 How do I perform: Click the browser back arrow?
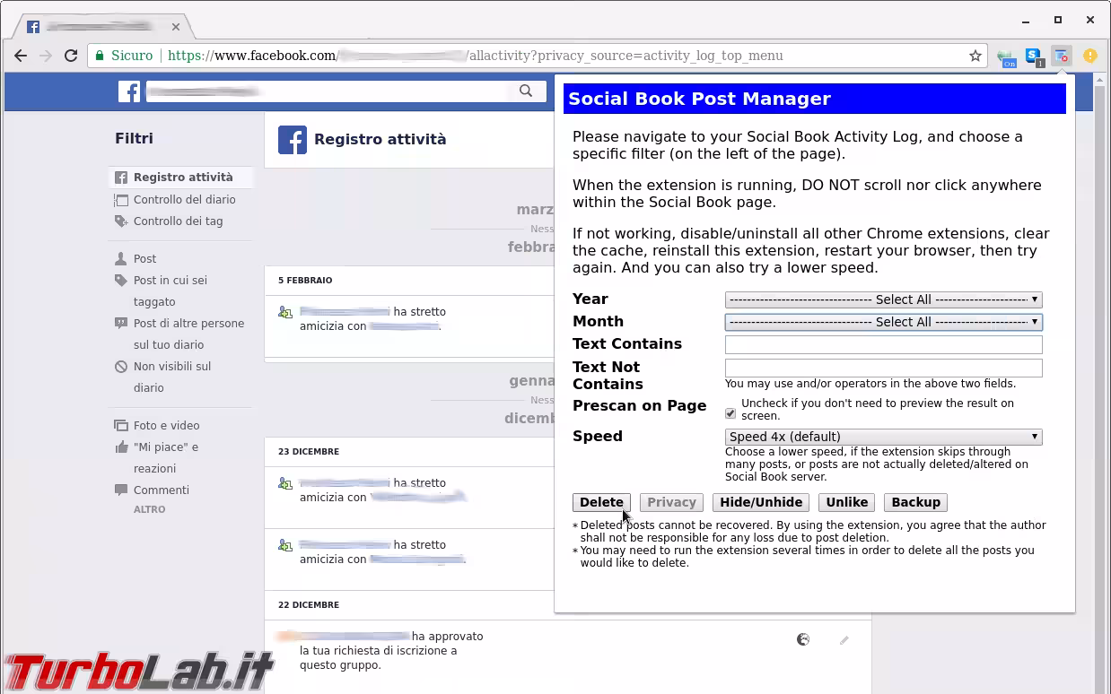(21, 56)
